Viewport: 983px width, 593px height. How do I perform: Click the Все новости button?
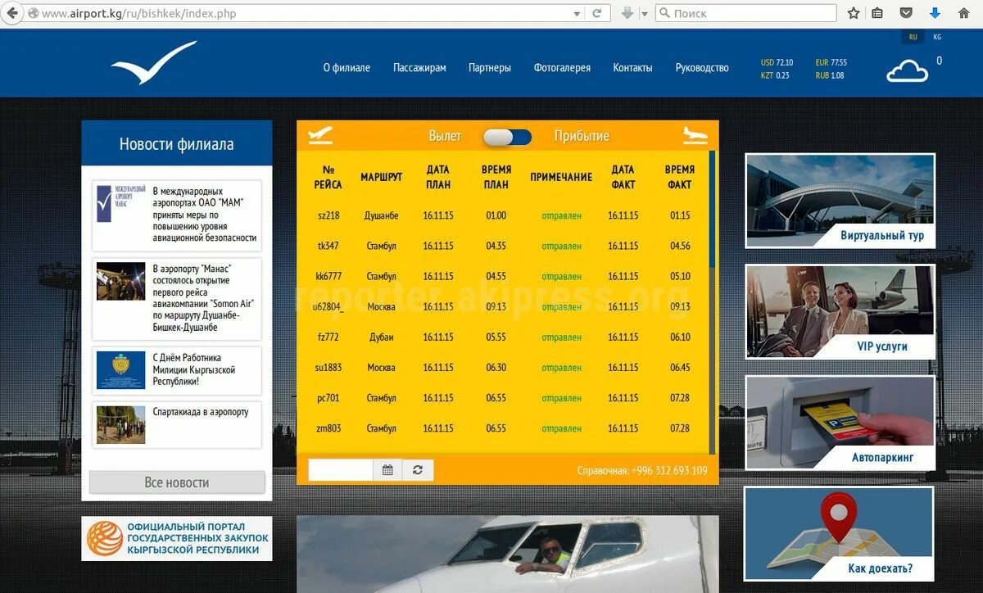[177, 482]
